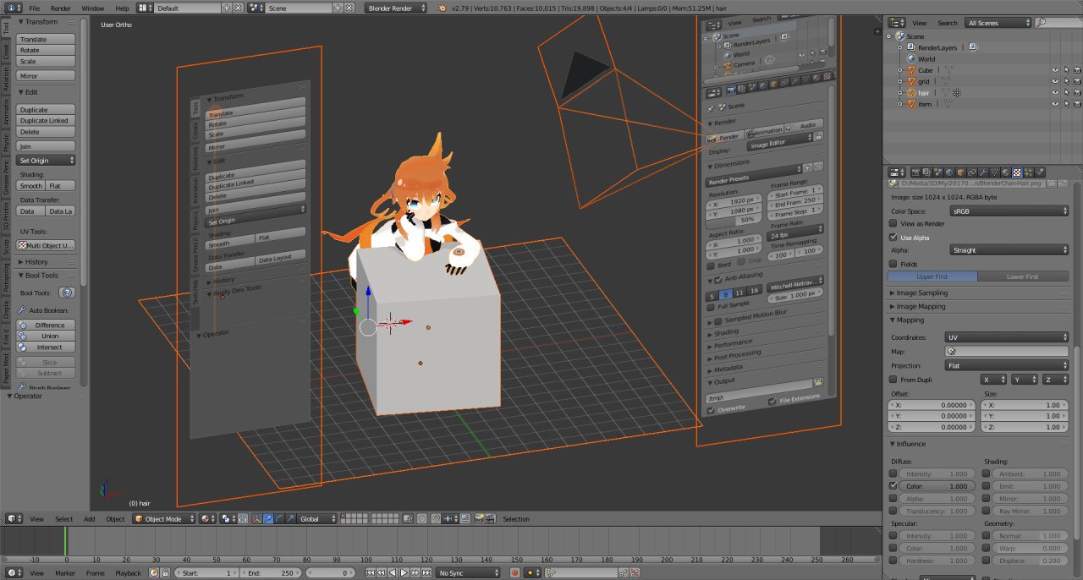1083x580 pixels.
Task: Click the Bool Tools help question icon
Action: point(66,293)
